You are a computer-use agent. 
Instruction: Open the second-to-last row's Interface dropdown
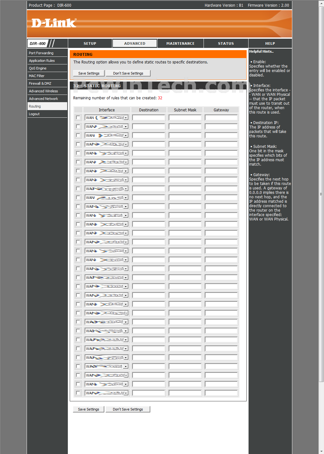[107, 384]
